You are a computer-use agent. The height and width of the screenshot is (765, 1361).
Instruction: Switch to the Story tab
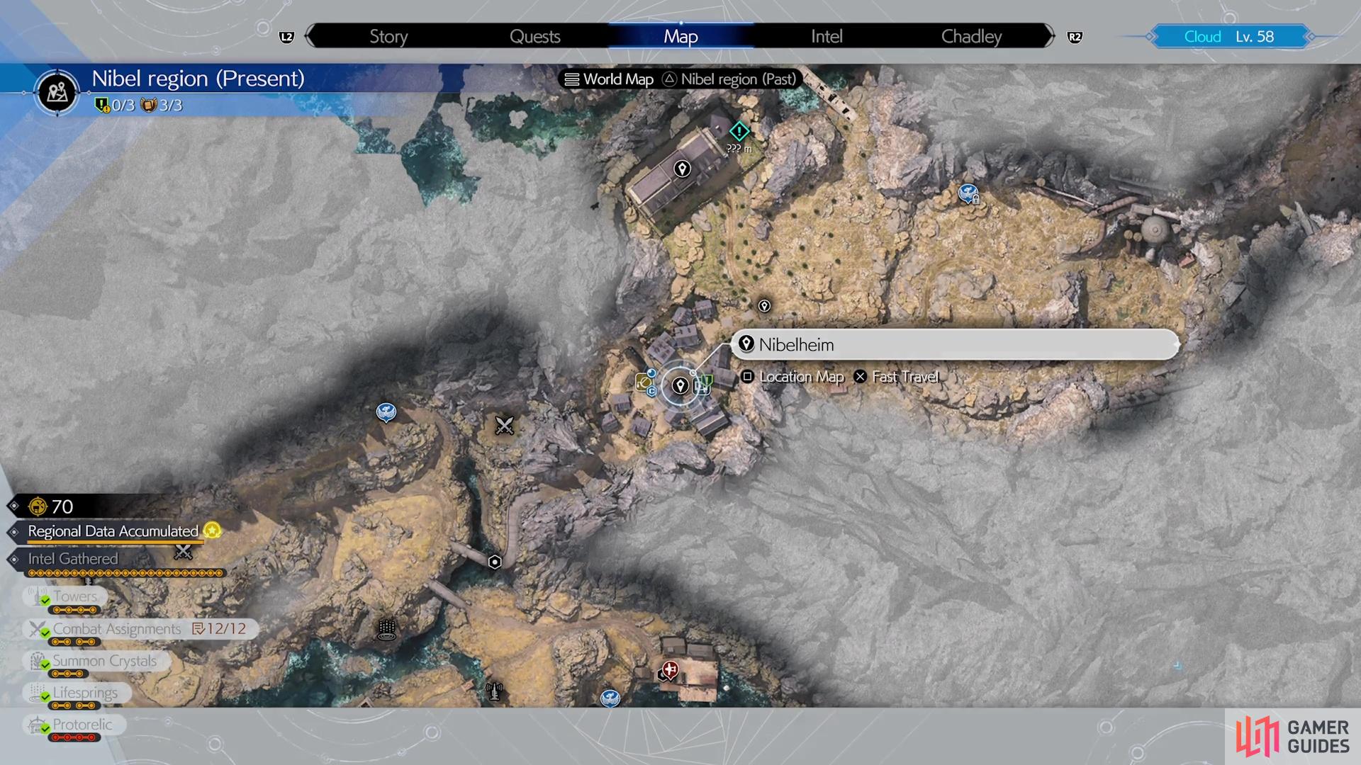[388, 36]
